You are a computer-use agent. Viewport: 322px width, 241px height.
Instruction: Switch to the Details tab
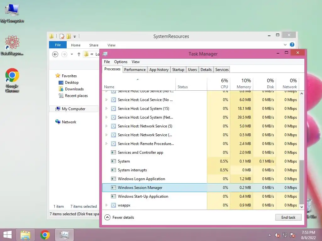point(206,69)
